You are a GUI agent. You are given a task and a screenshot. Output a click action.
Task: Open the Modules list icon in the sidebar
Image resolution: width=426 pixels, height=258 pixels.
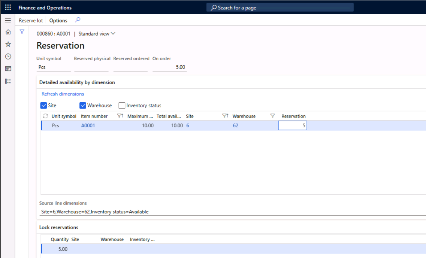(7, 81)
